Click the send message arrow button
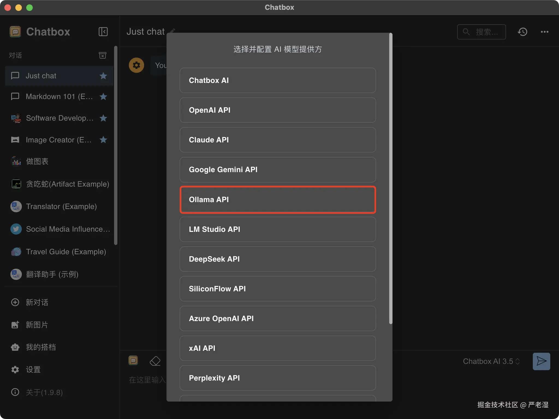Viewport: 559px width, 419px height. pyautogui.click(x=541, y=361)
